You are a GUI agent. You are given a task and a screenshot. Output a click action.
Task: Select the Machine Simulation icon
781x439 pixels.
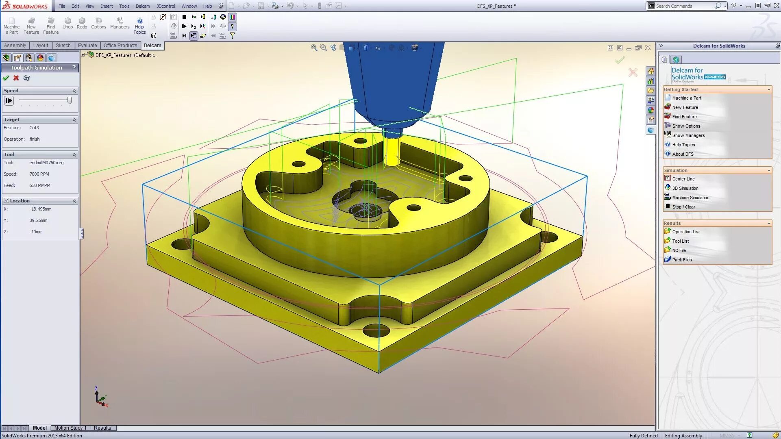click(x=667, y=197)
